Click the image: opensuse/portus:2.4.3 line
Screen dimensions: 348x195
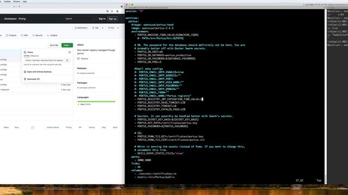(x=152, y=28)
